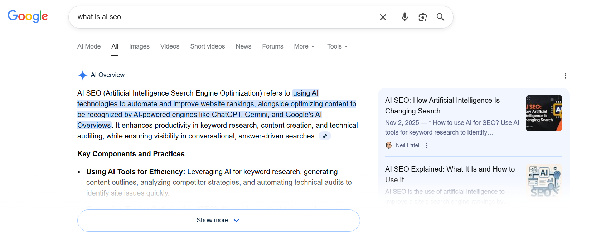This screenshot has height=243, width=596.
Task: Open the Tools dropdown
Action: pyautogui.click(x=337, y=46)
